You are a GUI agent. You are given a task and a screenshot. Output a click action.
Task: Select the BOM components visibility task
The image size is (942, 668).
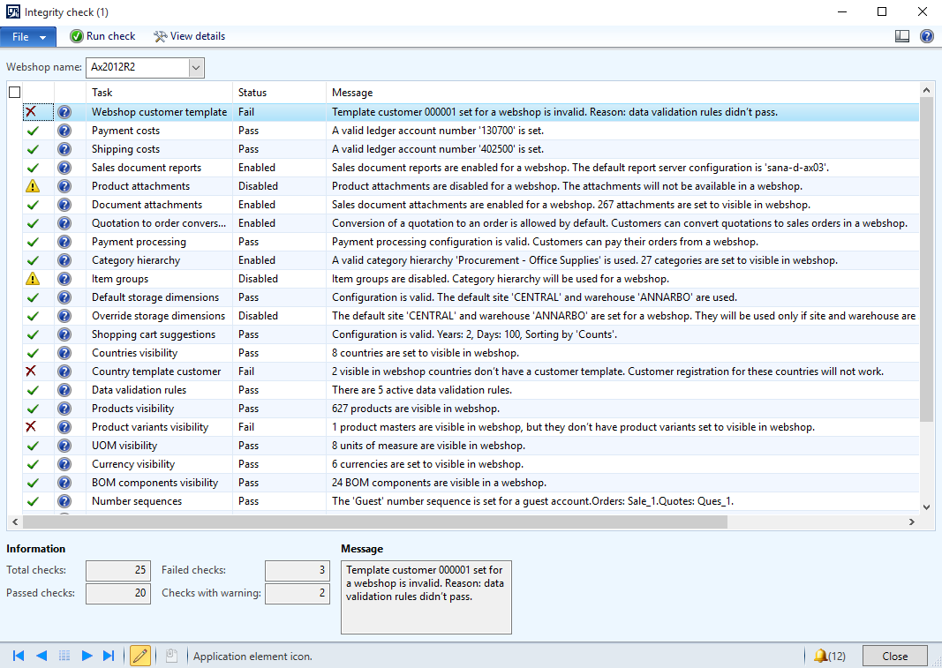[155, 483]
